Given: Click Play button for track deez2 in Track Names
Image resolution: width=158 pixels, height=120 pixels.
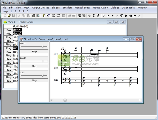Looking at the screenshot, I should coord(8,34).
